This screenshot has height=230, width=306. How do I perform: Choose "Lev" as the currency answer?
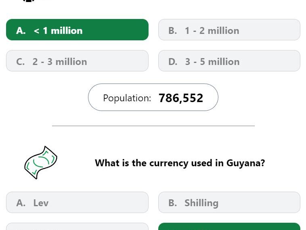point(77,202)
